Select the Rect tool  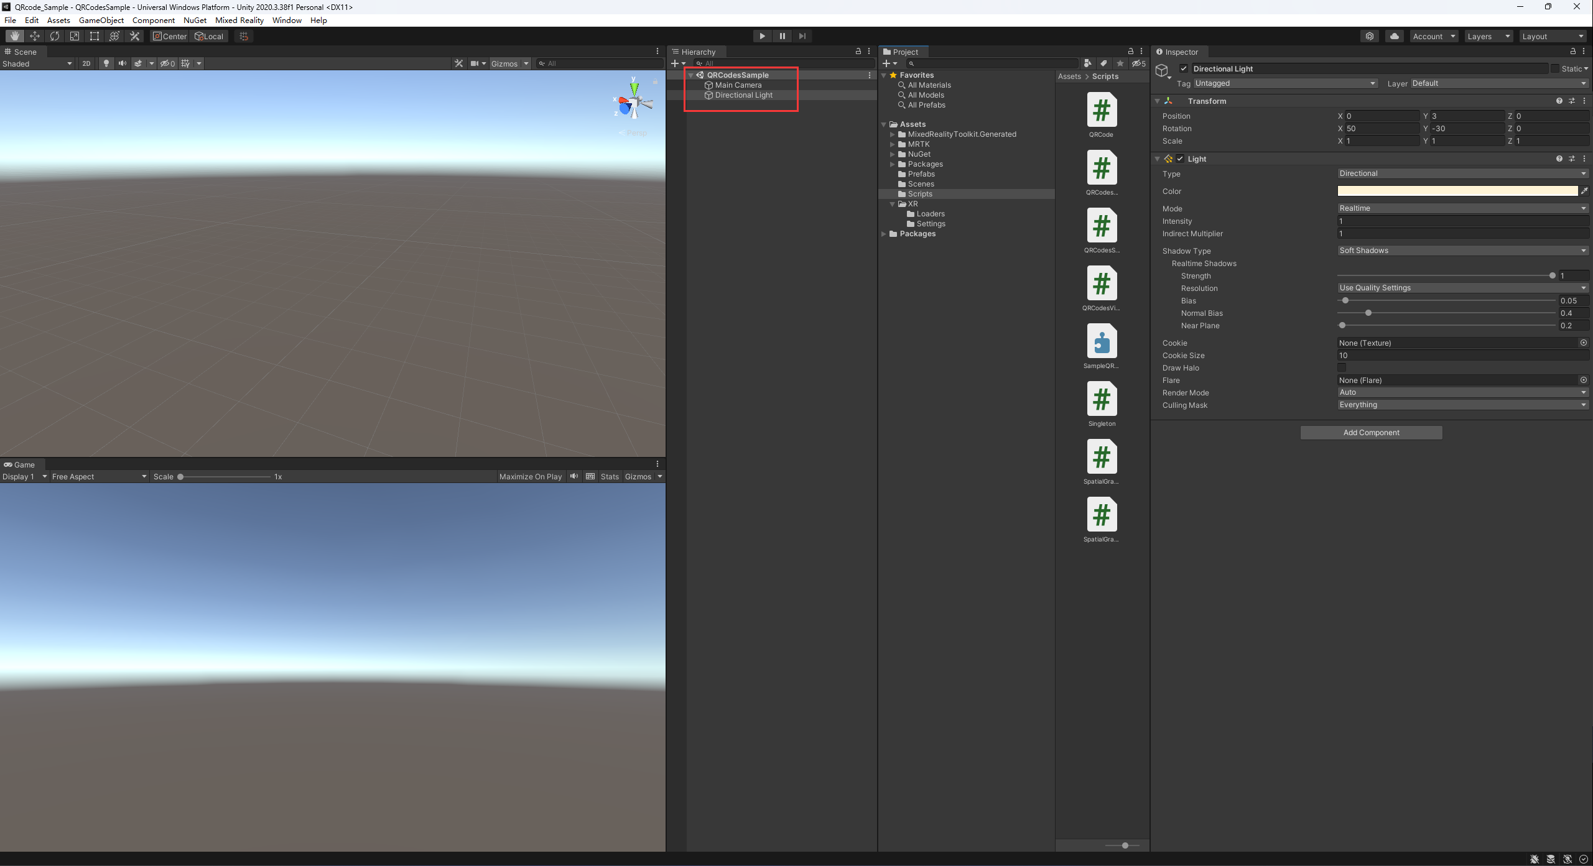(x=95, y=36)
